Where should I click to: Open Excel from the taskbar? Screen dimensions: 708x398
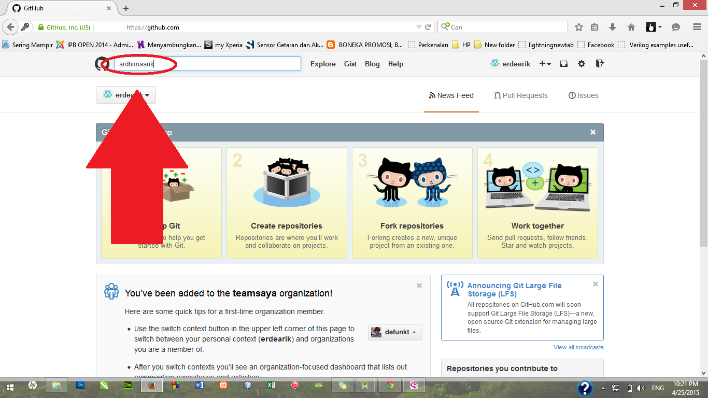tap(271, 386)
